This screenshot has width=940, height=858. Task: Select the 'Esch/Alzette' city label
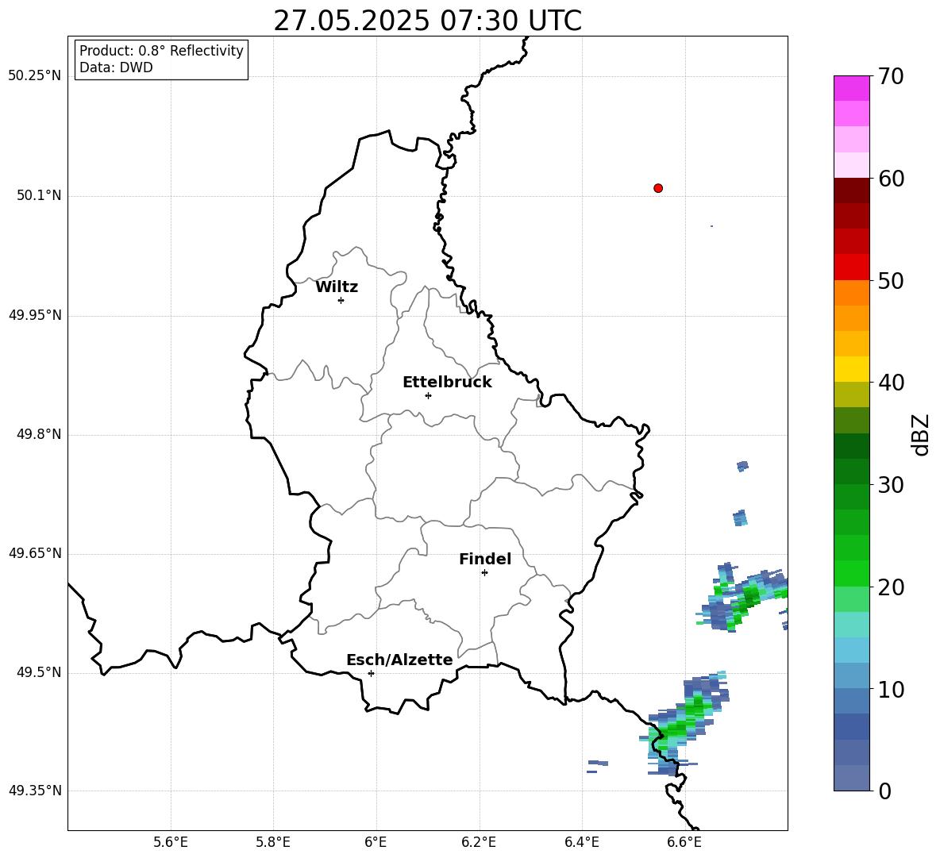point(399,660)
